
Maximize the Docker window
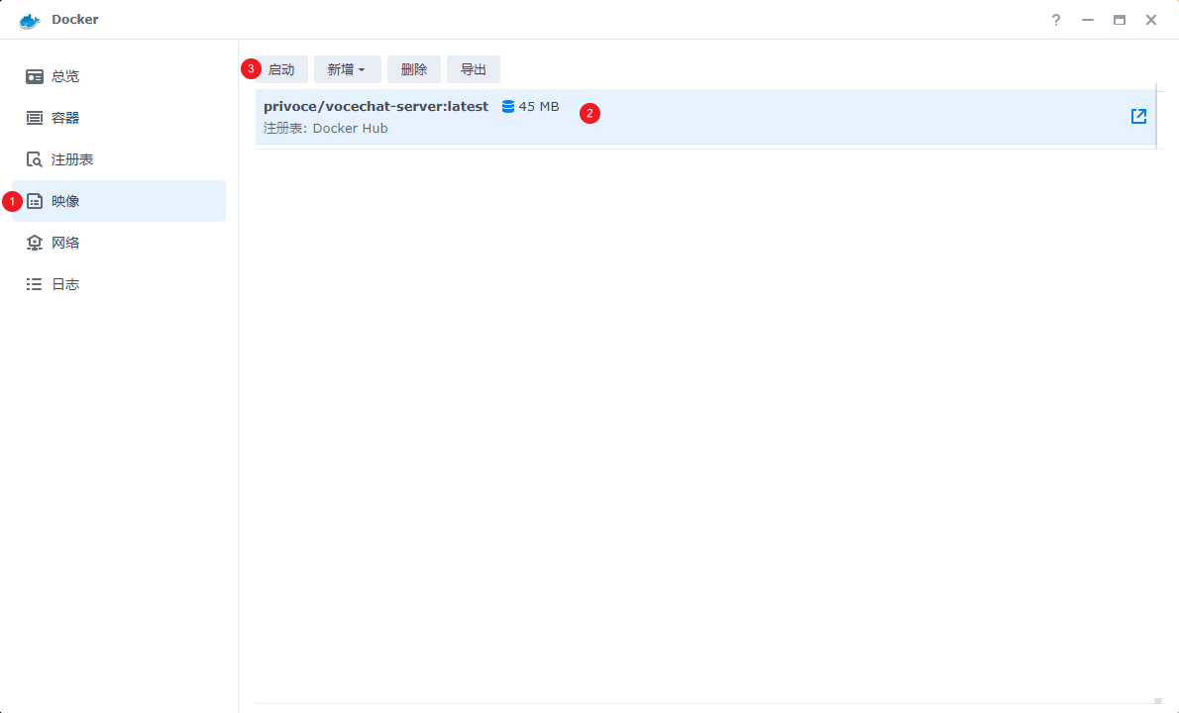coord(1119,20)
